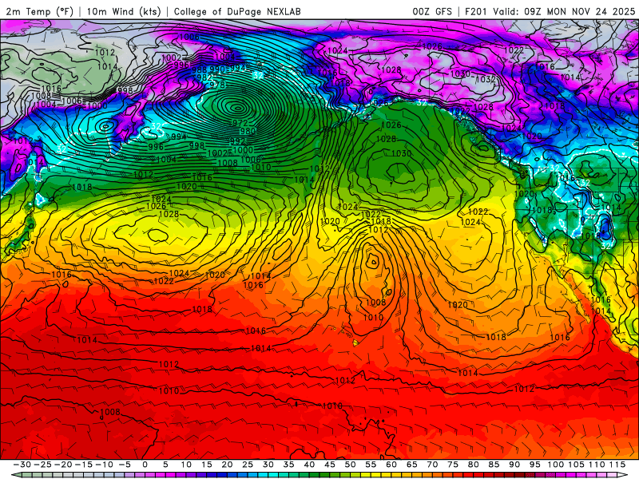Image resolution: width=639 pixels, height=479 pixels.
Task: Click the -5 legend scale value
Action: click(125, 465)
